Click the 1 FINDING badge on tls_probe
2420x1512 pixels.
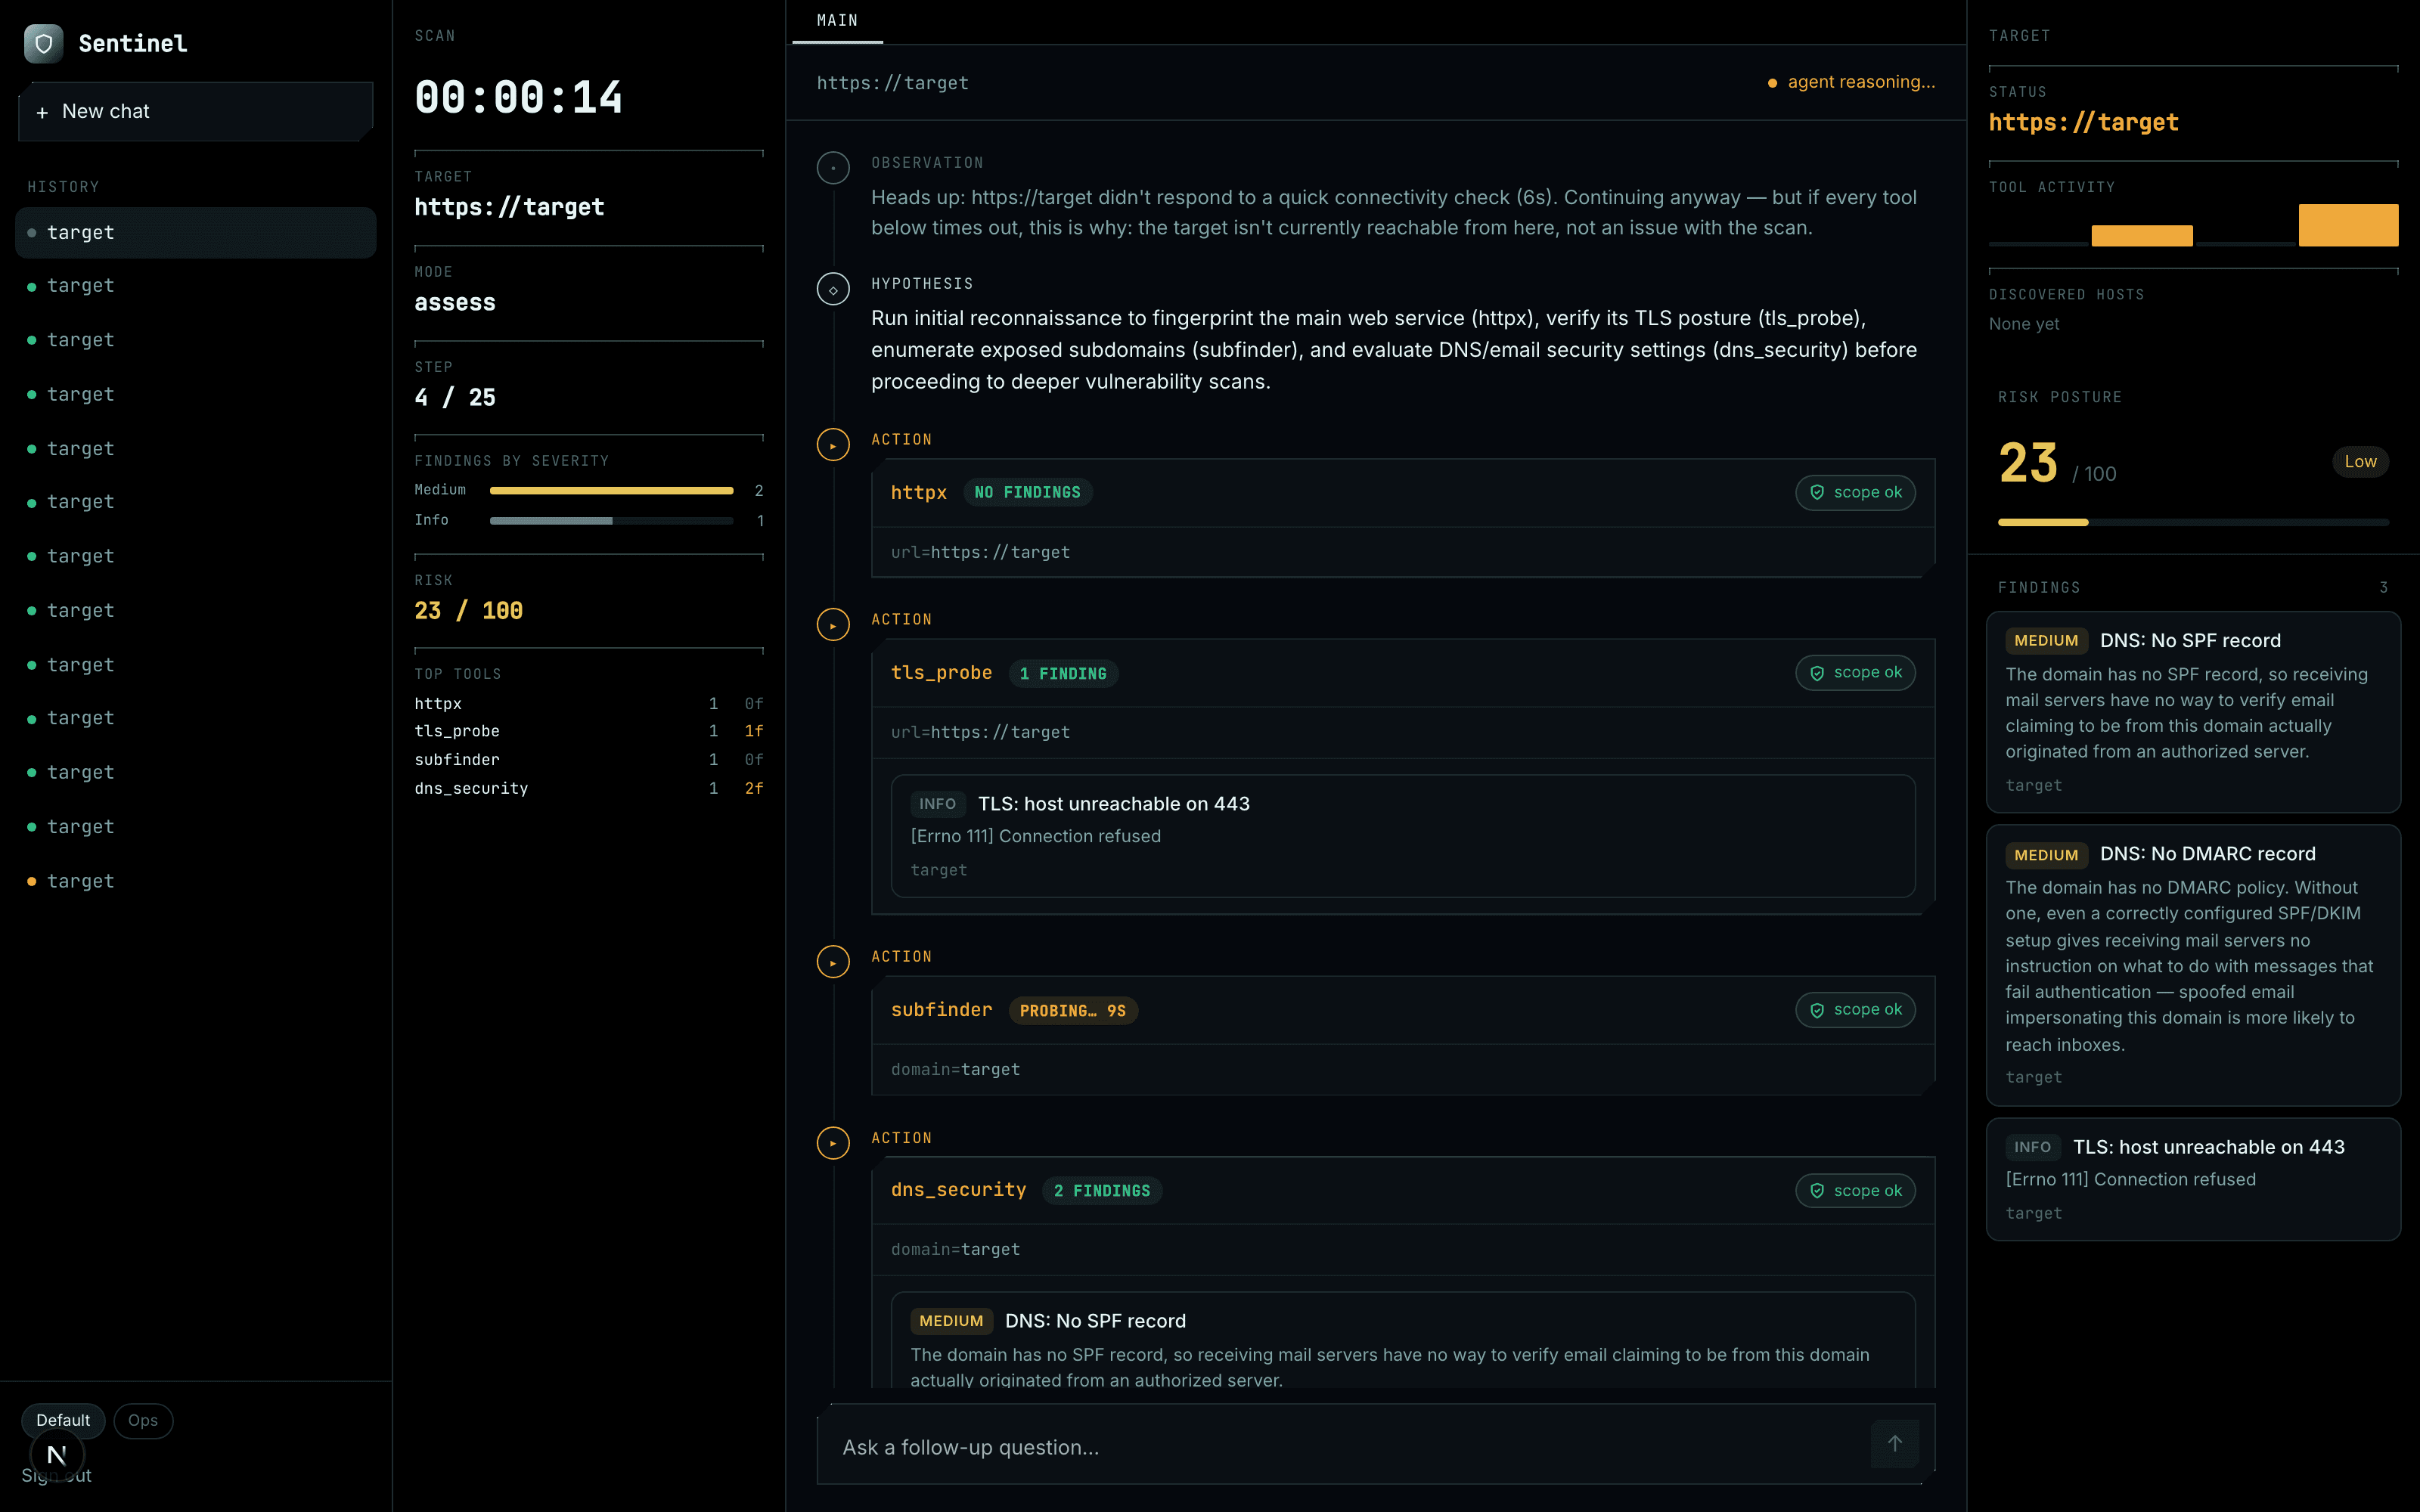pyautogui.click(x=1063, y=673)
